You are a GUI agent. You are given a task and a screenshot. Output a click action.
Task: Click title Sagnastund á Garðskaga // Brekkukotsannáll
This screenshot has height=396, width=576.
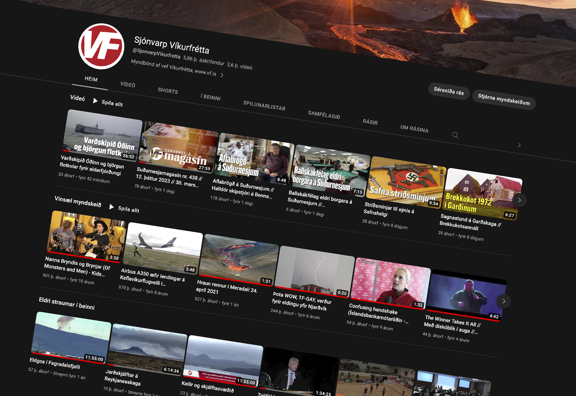pyautogui.click(x=470, y=222)
